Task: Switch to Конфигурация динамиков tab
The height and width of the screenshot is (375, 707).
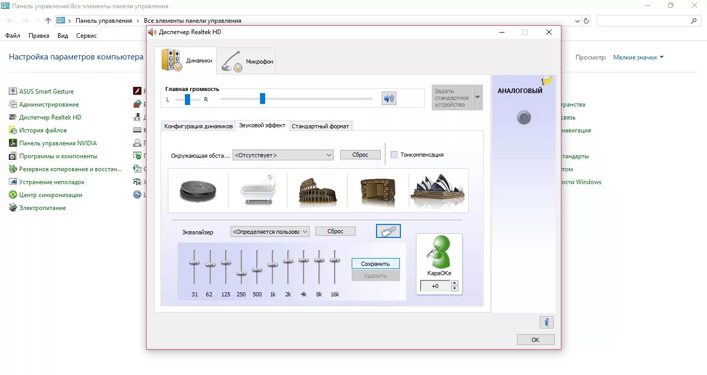Action: [198, 126]
